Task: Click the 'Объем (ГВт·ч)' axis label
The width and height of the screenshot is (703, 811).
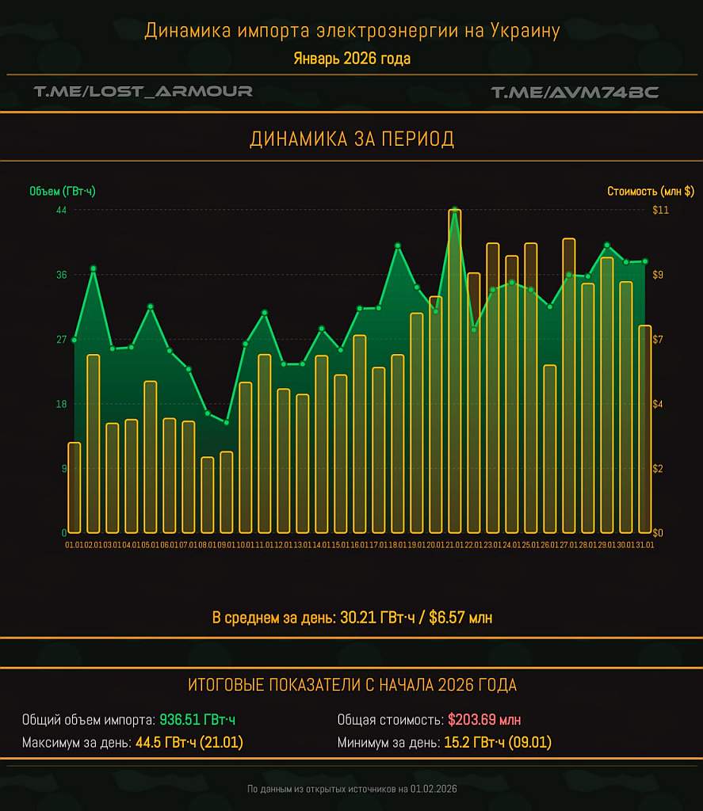Action: 62,191
